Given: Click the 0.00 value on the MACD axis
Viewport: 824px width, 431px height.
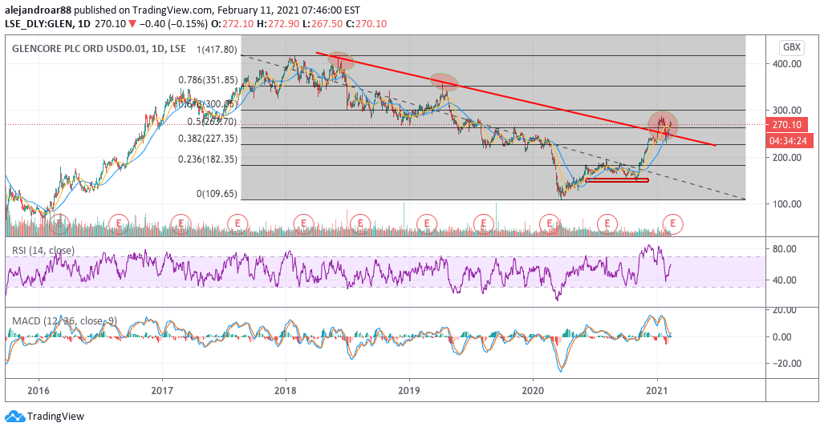Looking at the screenshot, I should 782,337.
